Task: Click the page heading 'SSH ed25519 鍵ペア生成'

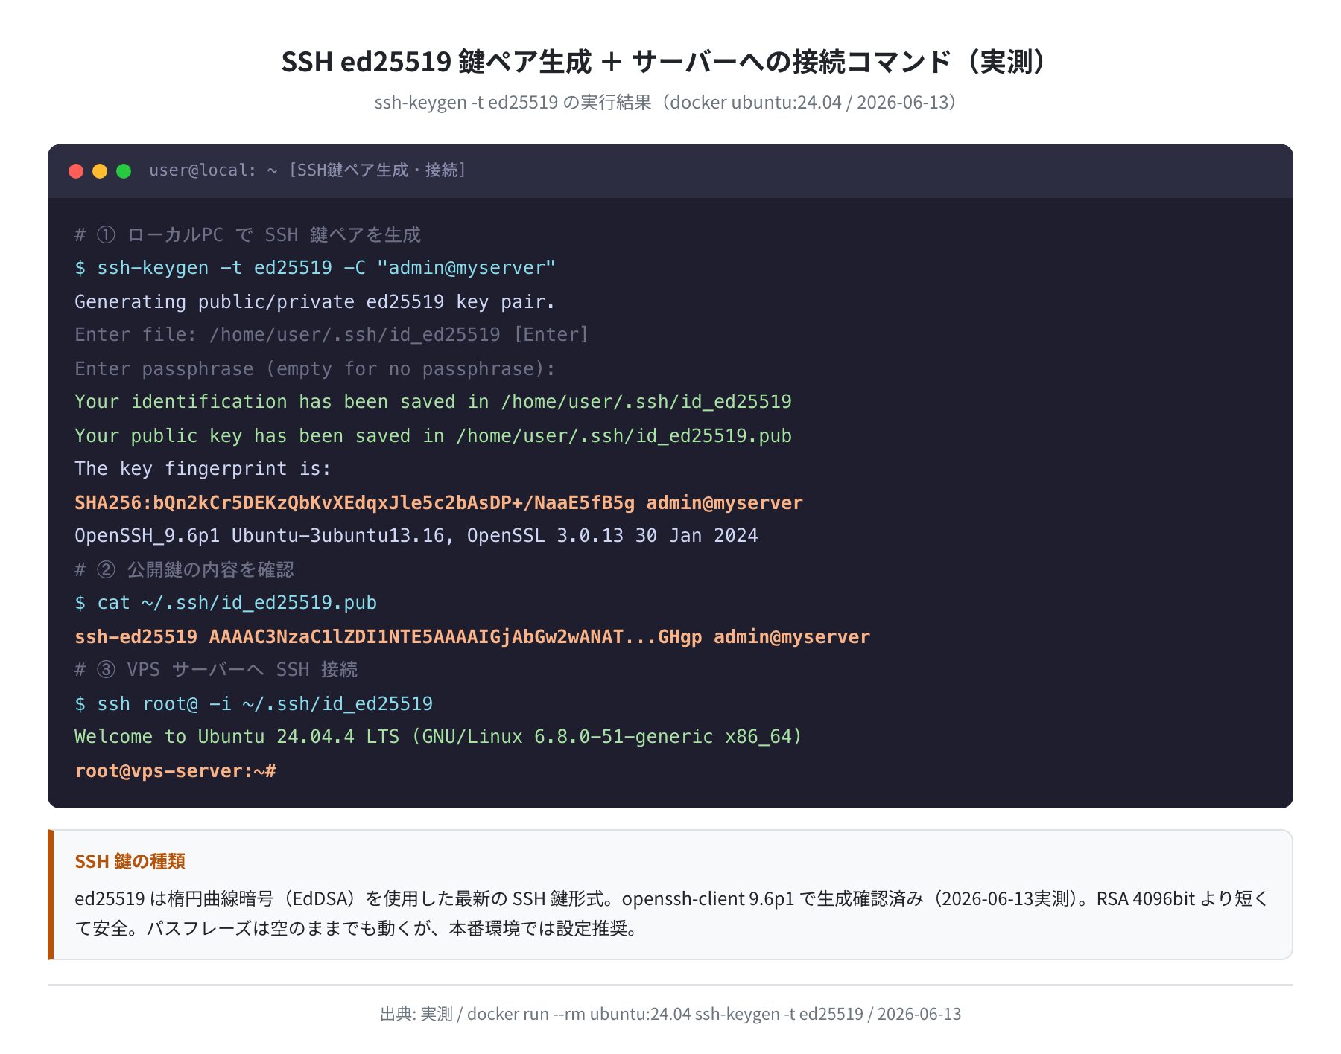Action: click(x=437, y=62)
